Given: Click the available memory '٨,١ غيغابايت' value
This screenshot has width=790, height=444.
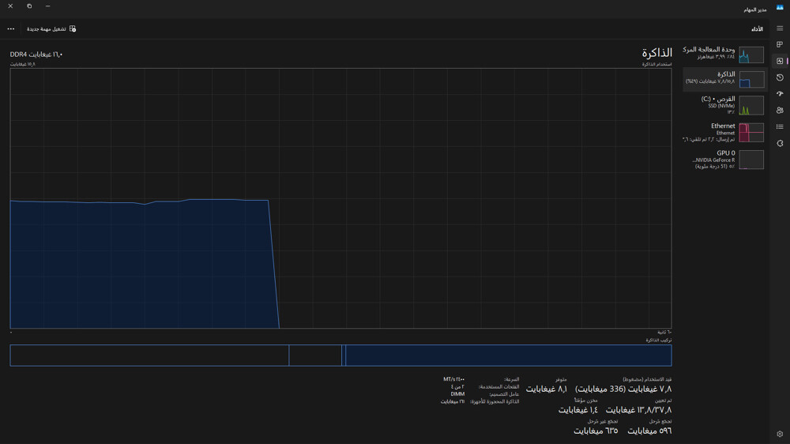Looking at the screenshot, I should click(546, 389).
